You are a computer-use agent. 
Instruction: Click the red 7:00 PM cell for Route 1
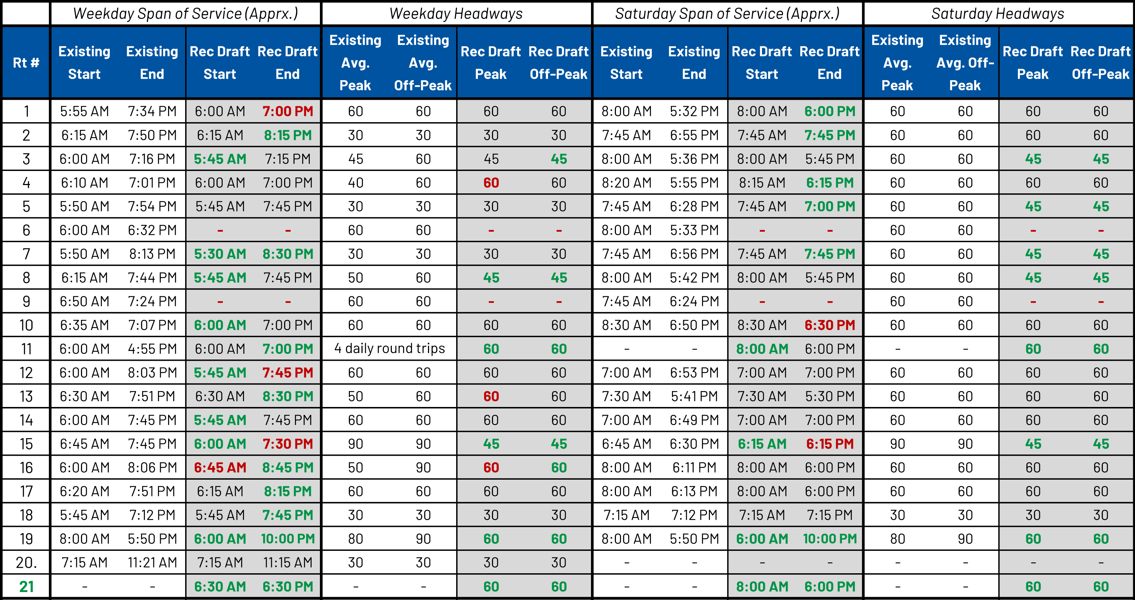point(287,111)
